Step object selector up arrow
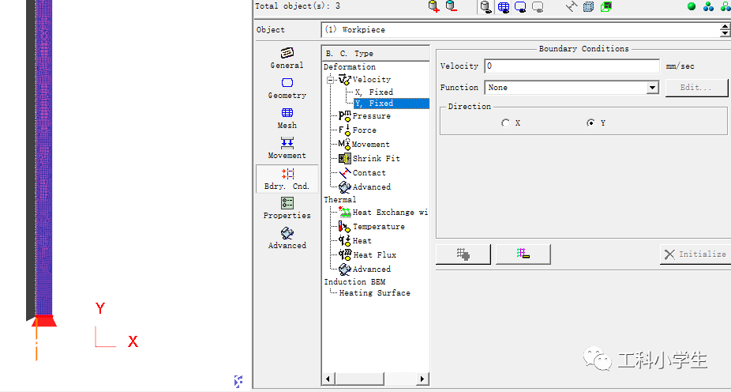Image resolution: width=731 pixels, height=392 pixels. tap(725, 25)
